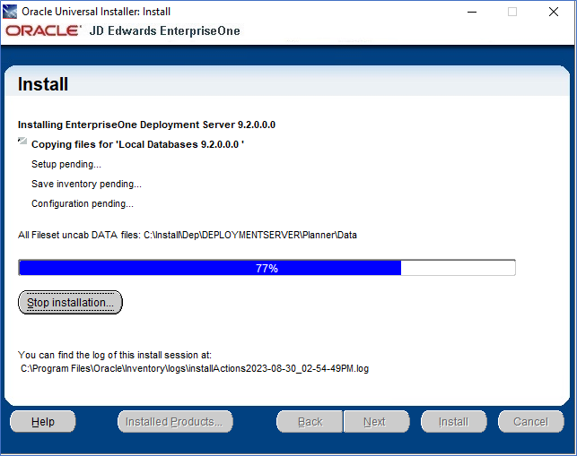Go Back to previous step
The image size is (577, 456).
pyautogui.click(x=310, y=421)
